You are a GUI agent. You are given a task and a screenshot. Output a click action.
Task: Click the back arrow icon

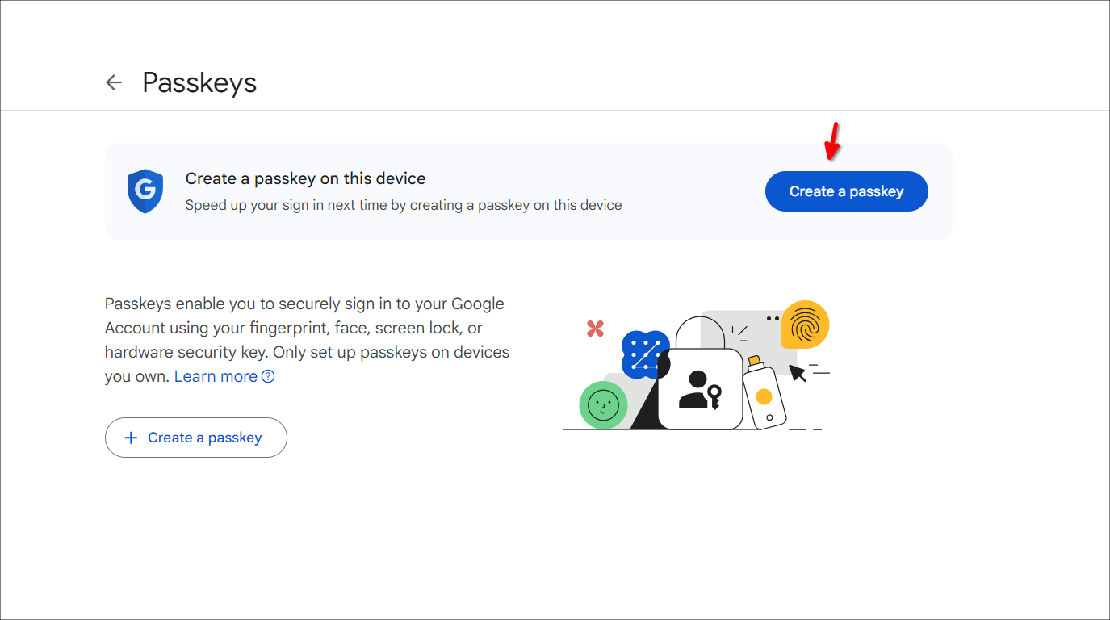click(x=113, y=82)
